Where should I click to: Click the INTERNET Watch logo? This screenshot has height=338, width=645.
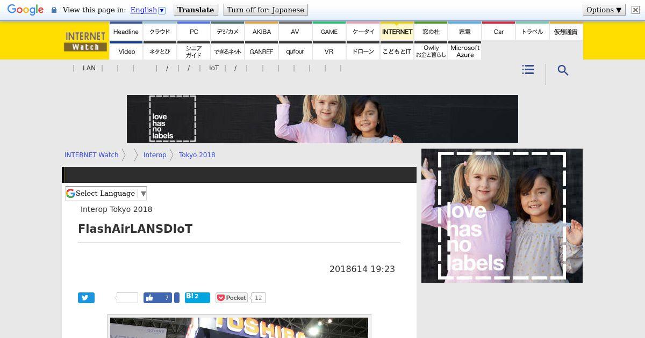click(85, 41)
